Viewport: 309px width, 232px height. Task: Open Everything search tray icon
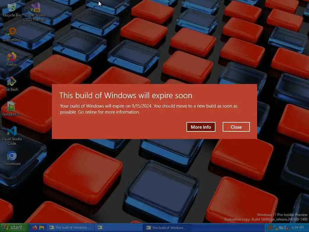[270, 228]
